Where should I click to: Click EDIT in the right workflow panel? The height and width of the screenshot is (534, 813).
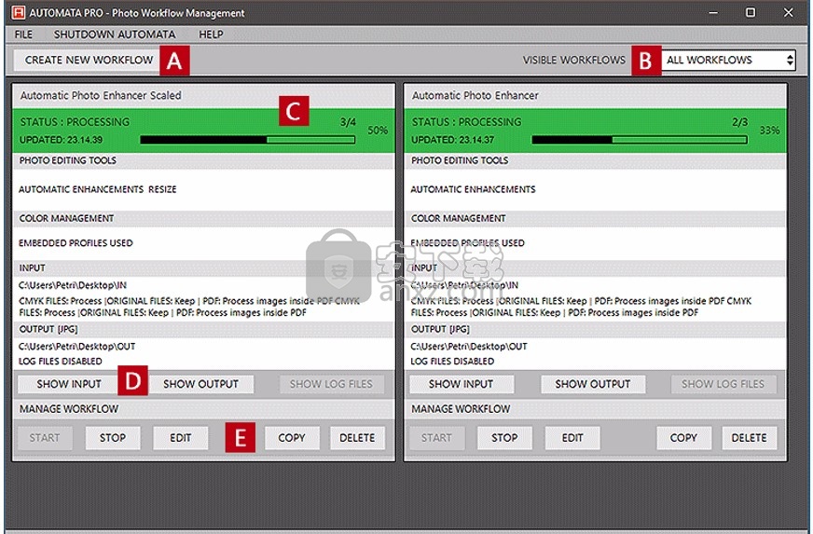pos(572,438)
